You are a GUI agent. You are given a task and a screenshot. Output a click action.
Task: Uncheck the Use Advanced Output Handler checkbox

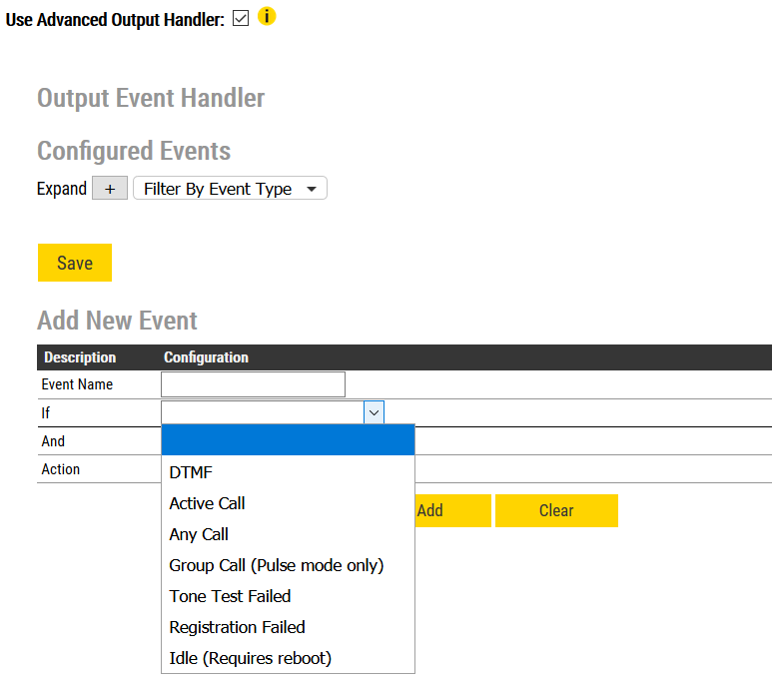240,19
